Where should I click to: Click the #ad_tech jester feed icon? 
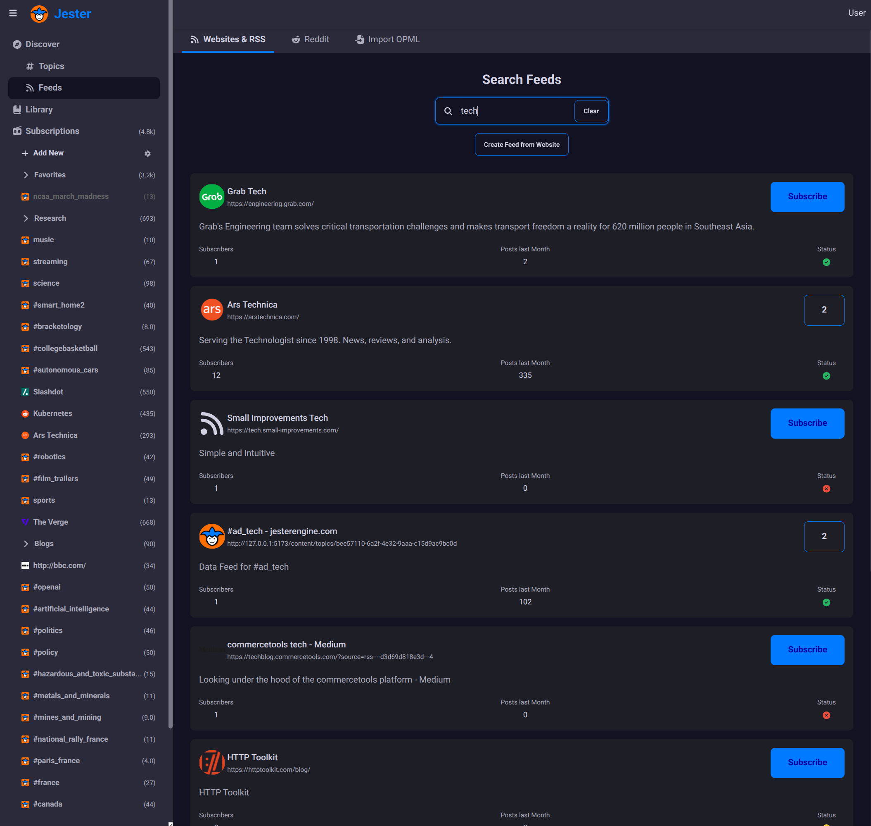pos(211,536)
